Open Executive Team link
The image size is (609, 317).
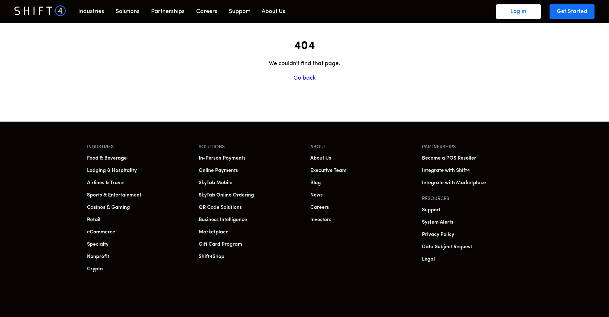328,170
